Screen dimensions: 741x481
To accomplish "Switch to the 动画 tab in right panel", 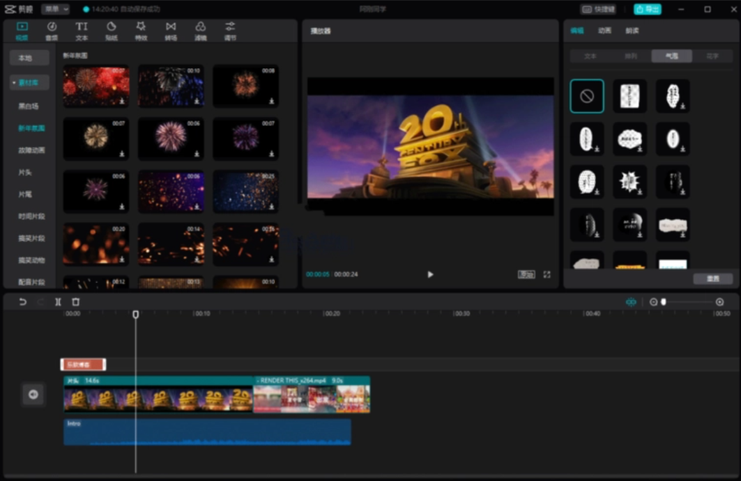I will pos(604,31).
